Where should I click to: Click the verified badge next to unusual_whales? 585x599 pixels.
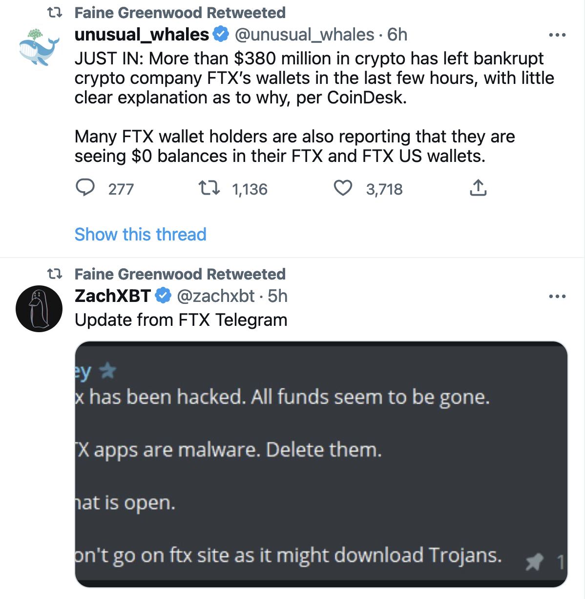[x=221, y=35]
